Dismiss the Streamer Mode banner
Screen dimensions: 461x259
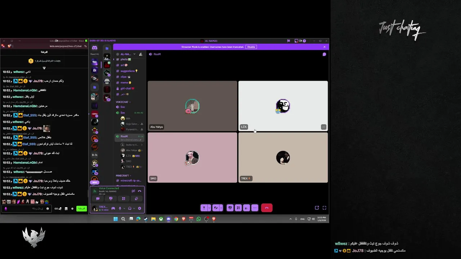pos(324,47)
